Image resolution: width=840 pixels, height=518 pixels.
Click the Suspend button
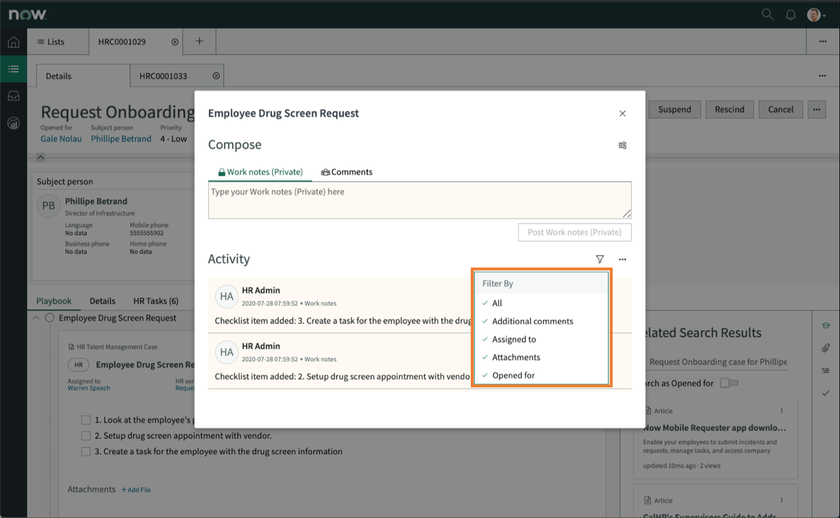click(674, 109)
